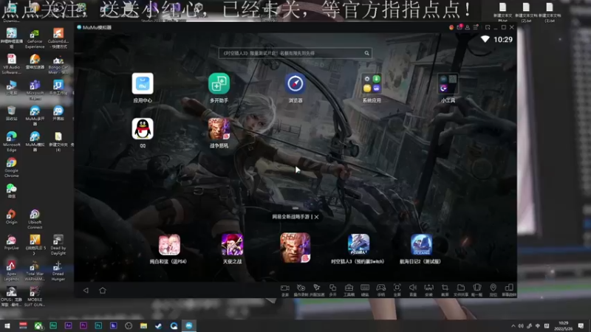Open the 微信 WeChat desktop shortcut

tap(11, 191)
